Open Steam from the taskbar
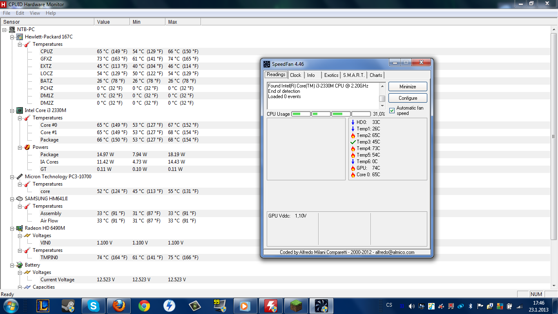 click(68, 305)
